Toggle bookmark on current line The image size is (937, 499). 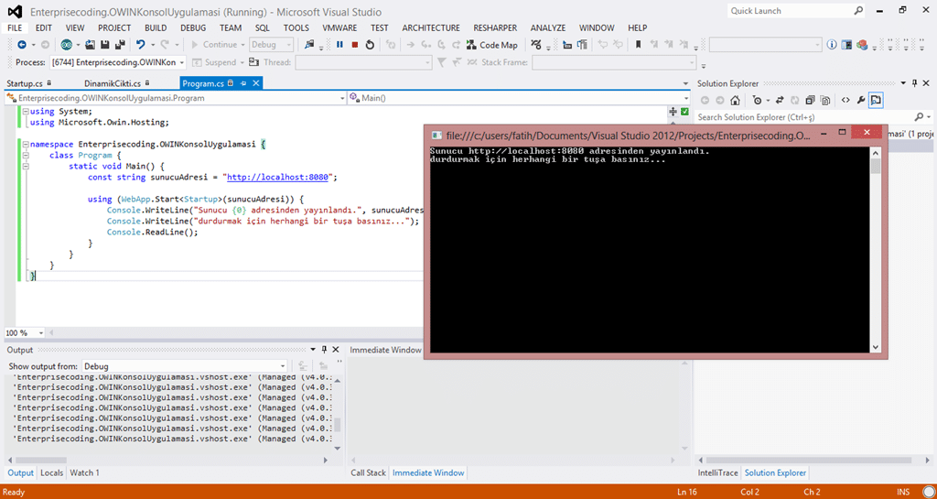pos(638,45)
